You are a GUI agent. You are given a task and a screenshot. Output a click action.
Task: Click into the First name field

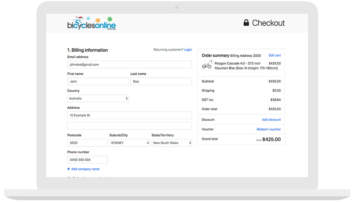pos(98,82)
